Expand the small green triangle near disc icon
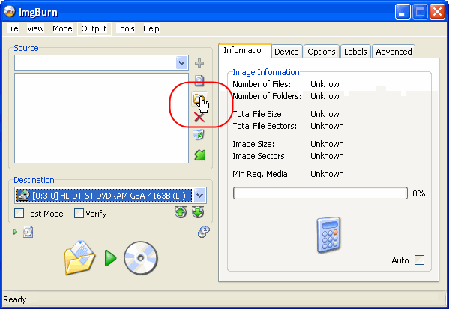This screenshot has width=449, height=309. click(x=16, y=232)
